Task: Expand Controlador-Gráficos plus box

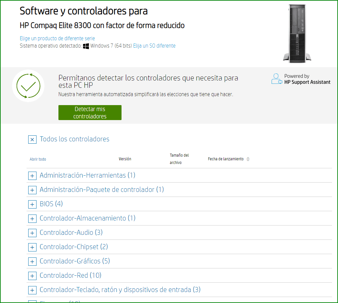Action: [32, 261]
